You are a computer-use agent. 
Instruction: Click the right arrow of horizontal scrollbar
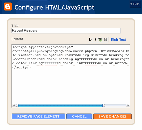pos(128,105)
